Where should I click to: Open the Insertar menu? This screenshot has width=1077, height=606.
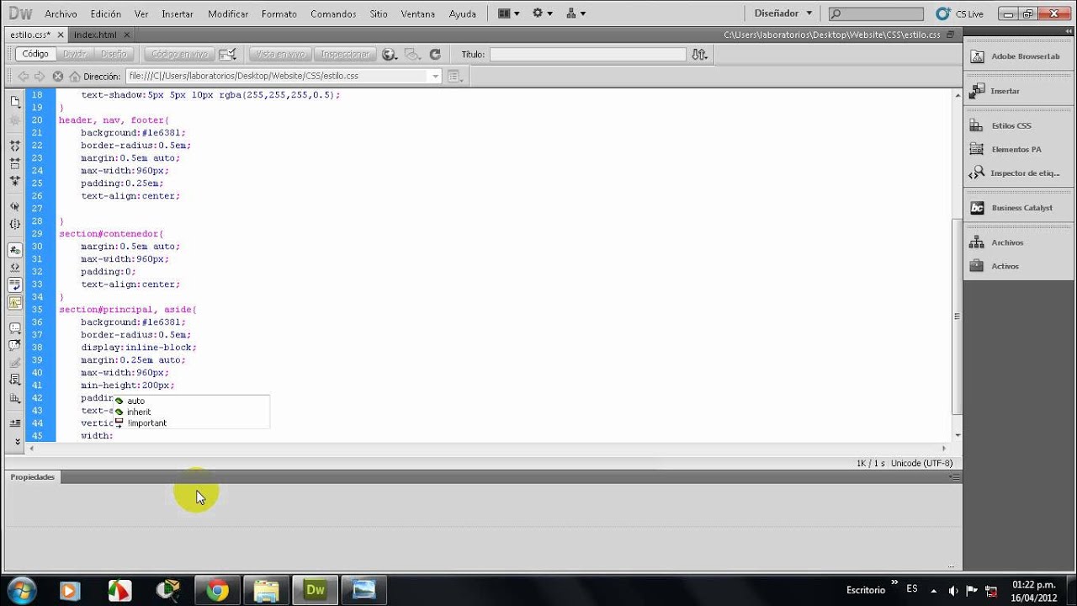[178, 13]
